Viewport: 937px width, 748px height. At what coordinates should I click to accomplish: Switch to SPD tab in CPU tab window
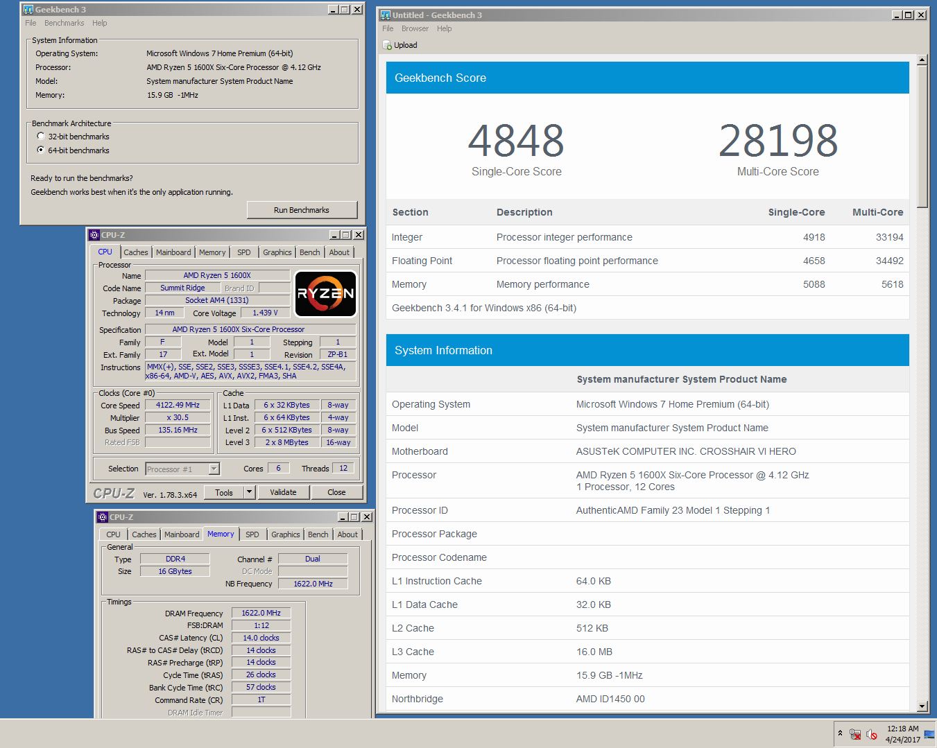tap(244, 252)
